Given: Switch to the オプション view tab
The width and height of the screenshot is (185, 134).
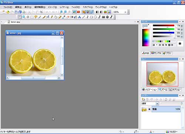Looking at the screenshot, I should [175, 90].
